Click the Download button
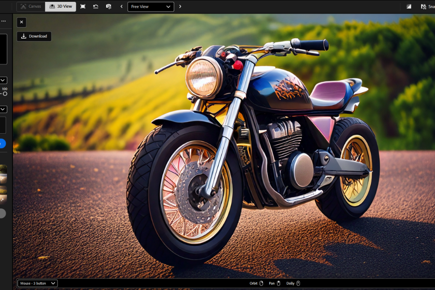Image resolution: width=435 pixels, height=290 pixels. [x=34, y=36]
